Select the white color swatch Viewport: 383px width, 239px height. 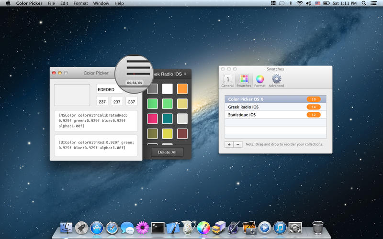tap(167, 89)
